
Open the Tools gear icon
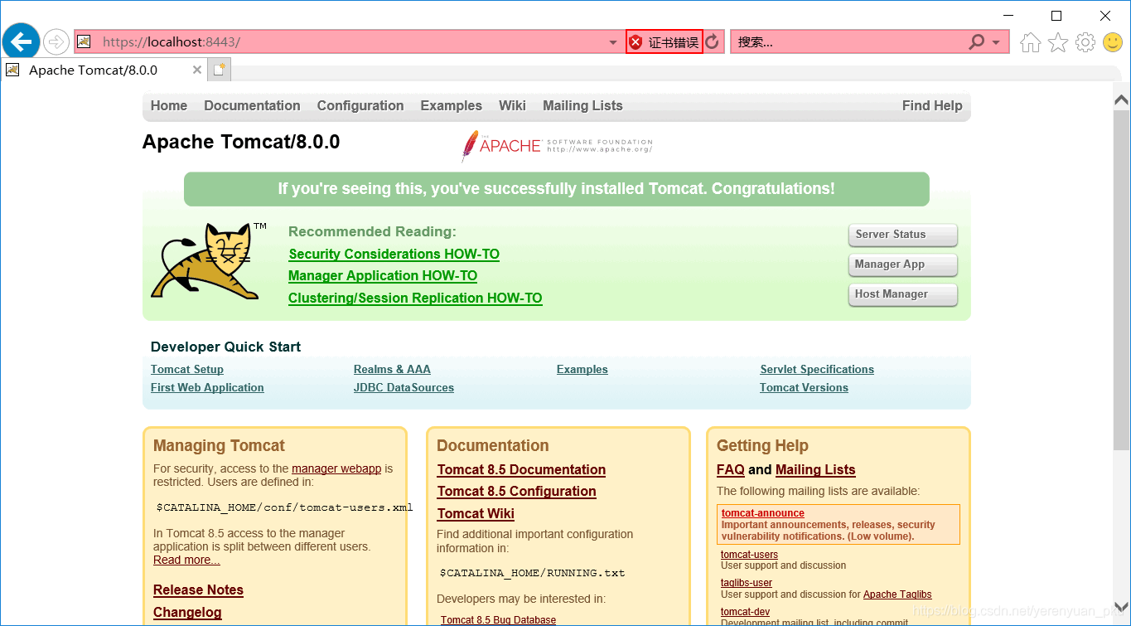[1085, 42]
